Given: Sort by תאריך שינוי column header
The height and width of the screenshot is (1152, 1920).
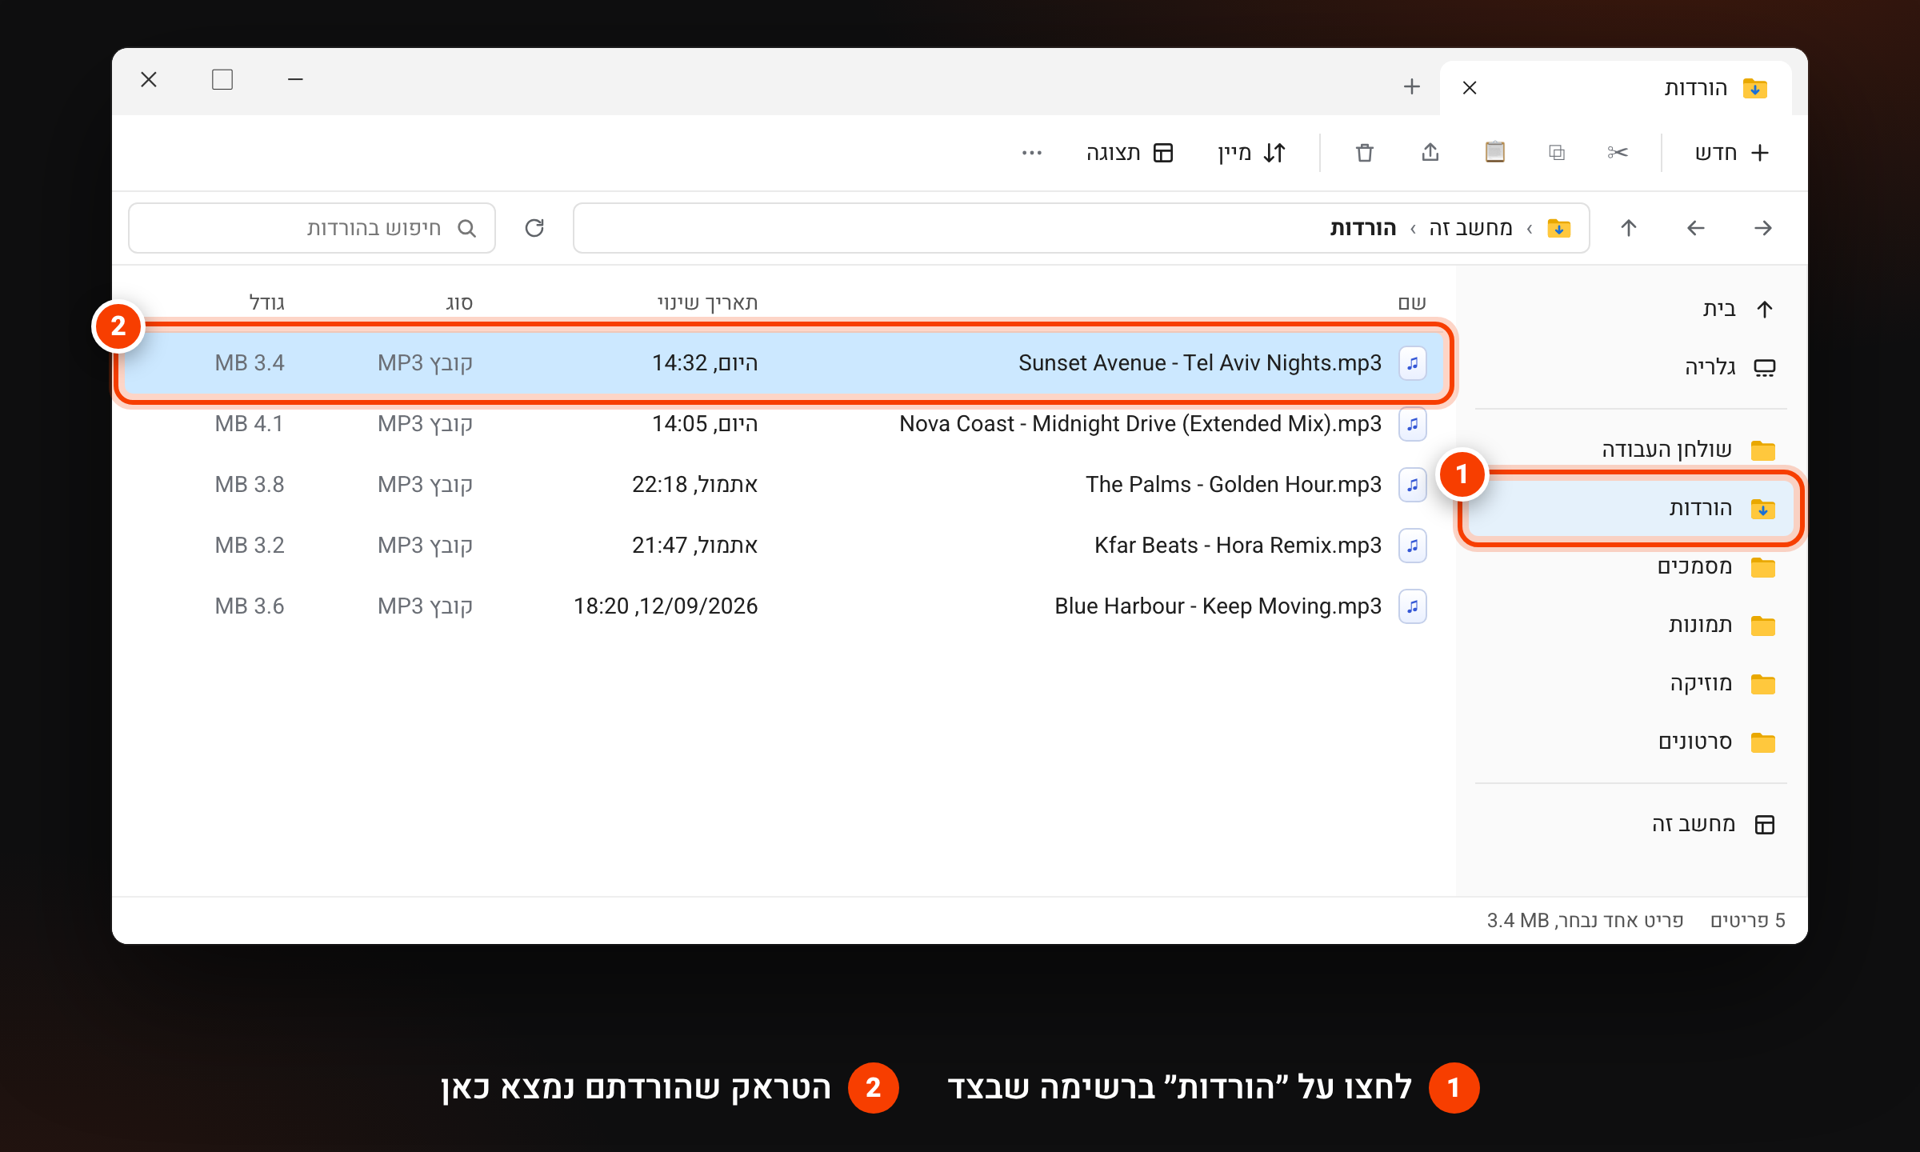Looking at the screenshot, I should click(707, 302).
